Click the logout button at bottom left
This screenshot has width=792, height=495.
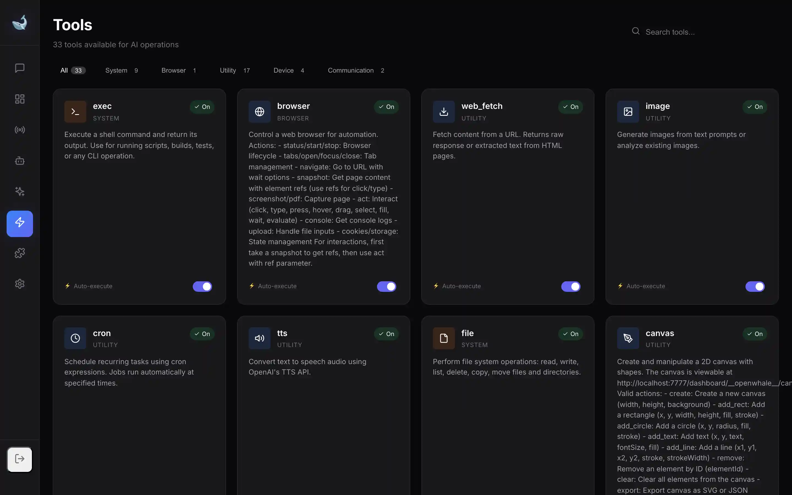click(x=20, y=459)
